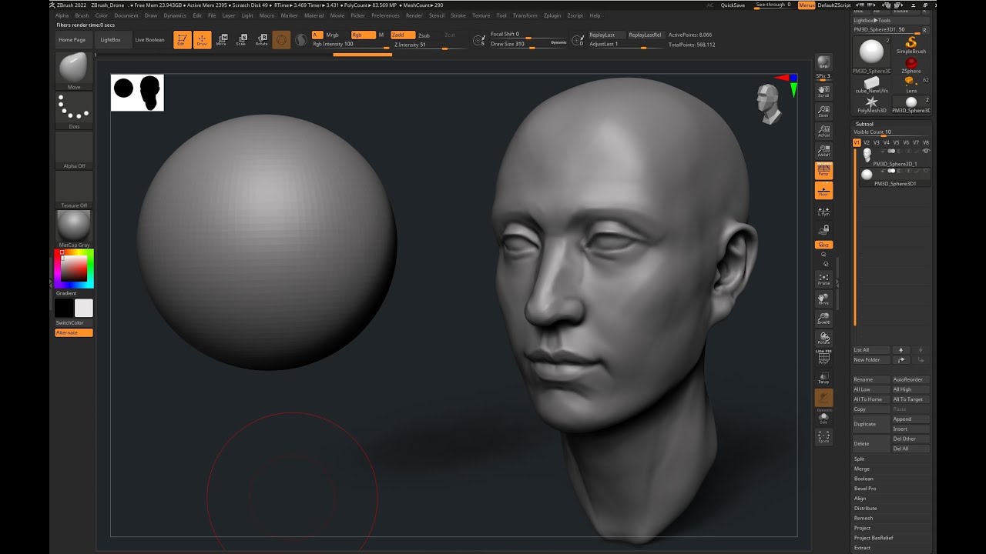Click the Draw Size slider
The image size is (986, 554).
tap(528, 45)
